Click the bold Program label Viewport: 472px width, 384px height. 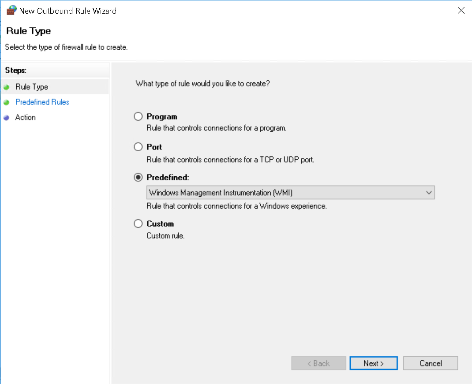pyautogui.click(x=161, y=117)
